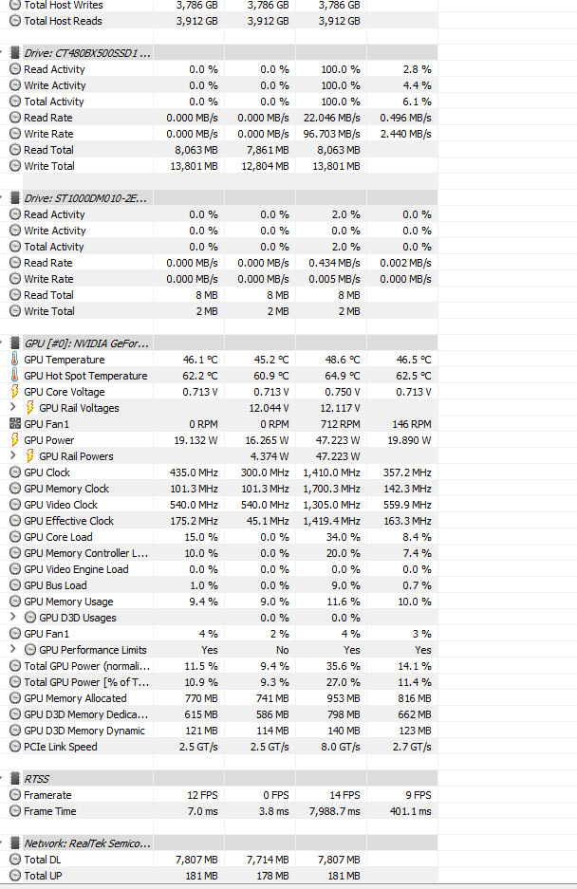Image resolution: width=577 pixels, height=889 pixels.
Task: Expand the GPU Performance Limits group
Action: pyautogui.click(x=12, y=650)
